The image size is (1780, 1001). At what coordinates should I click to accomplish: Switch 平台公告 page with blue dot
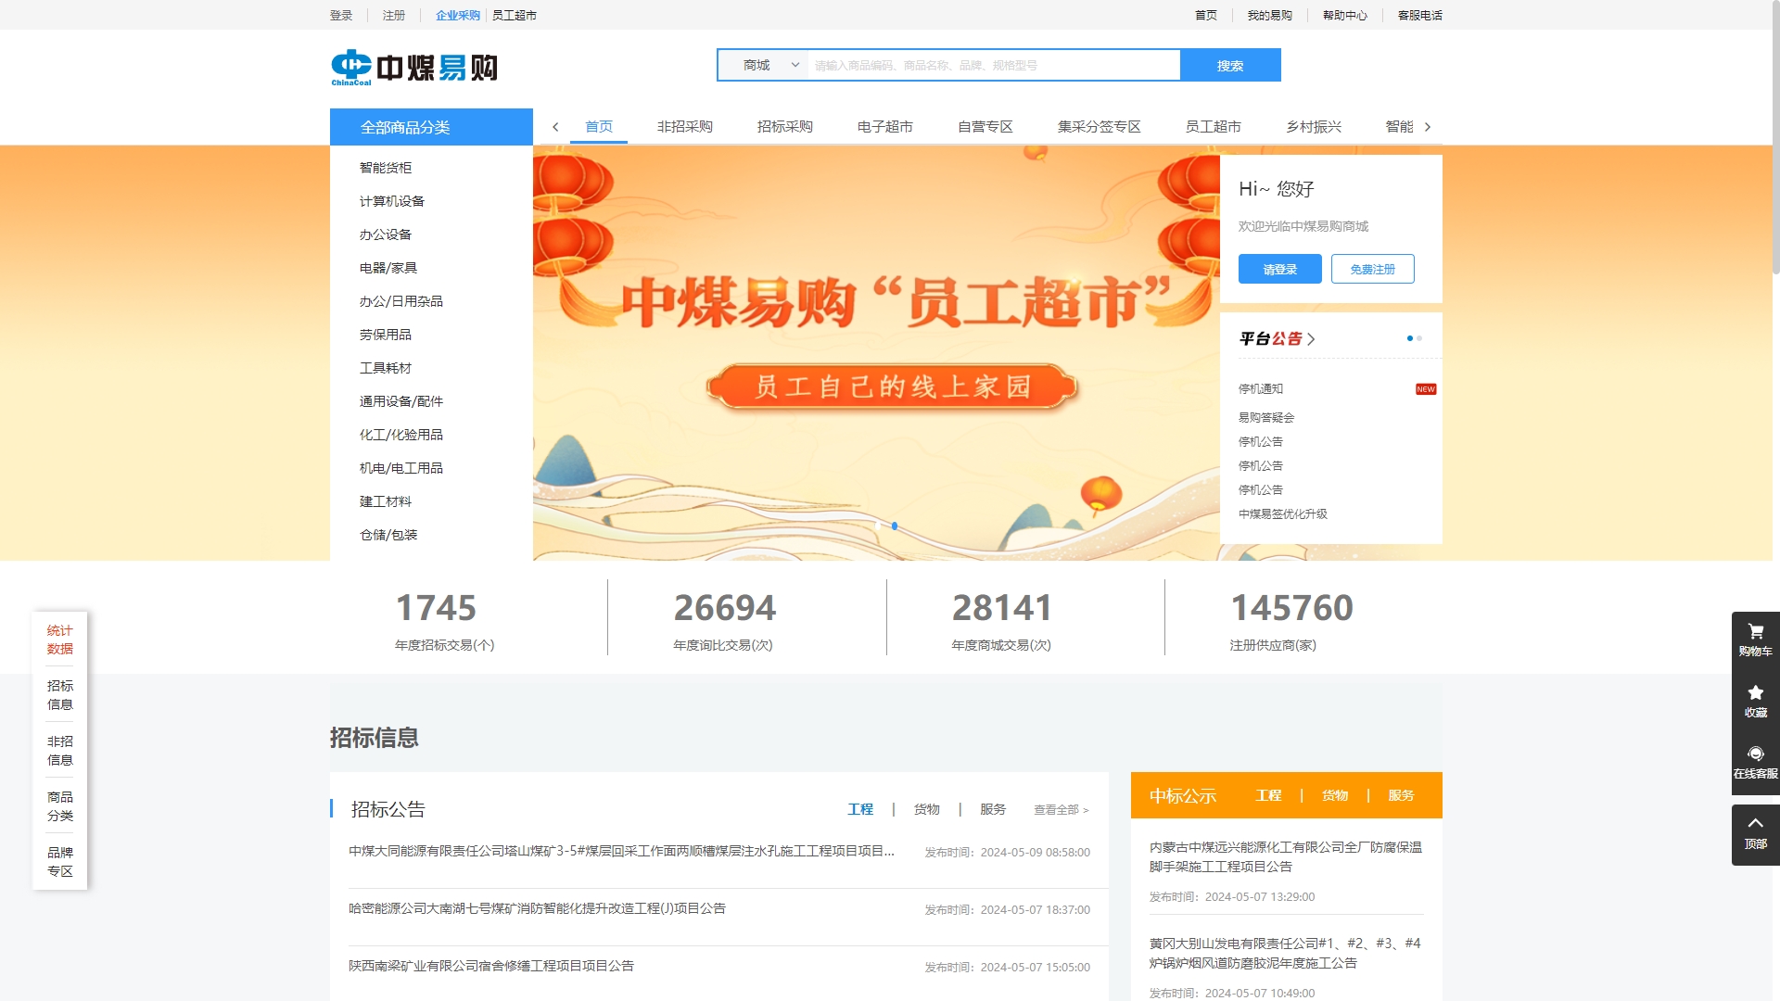1410,338
